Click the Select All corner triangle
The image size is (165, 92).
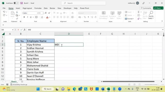3,34
